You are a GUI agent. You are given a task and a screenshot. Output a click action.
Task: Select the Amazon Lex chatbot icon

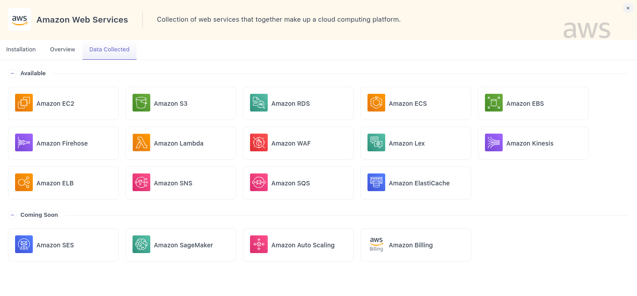pos(376,142)
